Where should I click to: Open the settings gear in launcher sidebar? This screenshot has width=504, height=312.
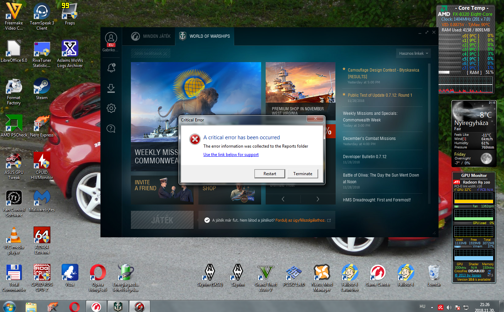click(111, 108)
